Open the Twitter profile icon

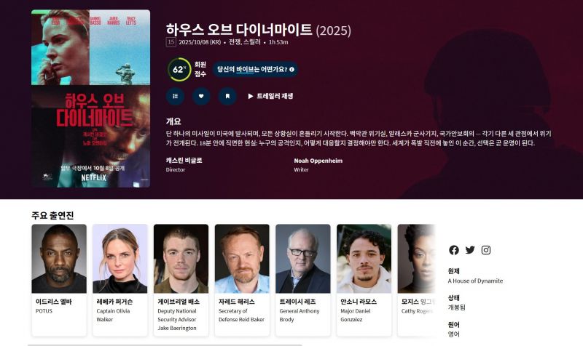470,250
